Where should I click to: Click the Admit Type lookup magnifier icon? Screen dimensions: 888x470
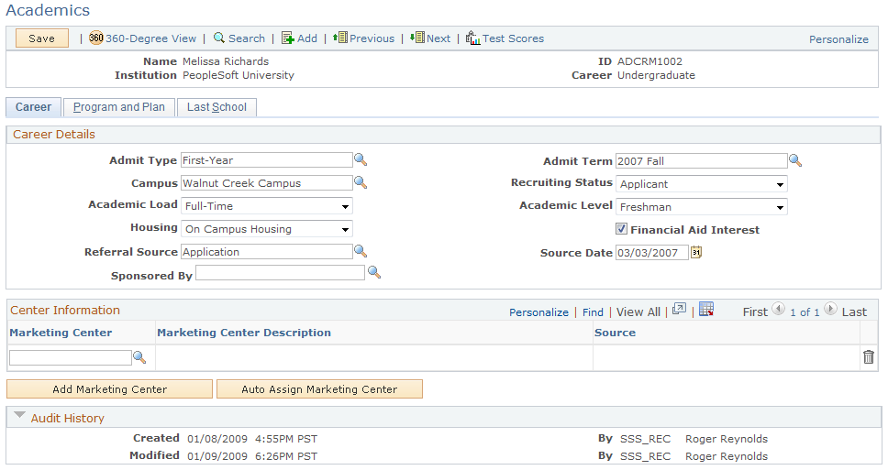tap(361, 160)
